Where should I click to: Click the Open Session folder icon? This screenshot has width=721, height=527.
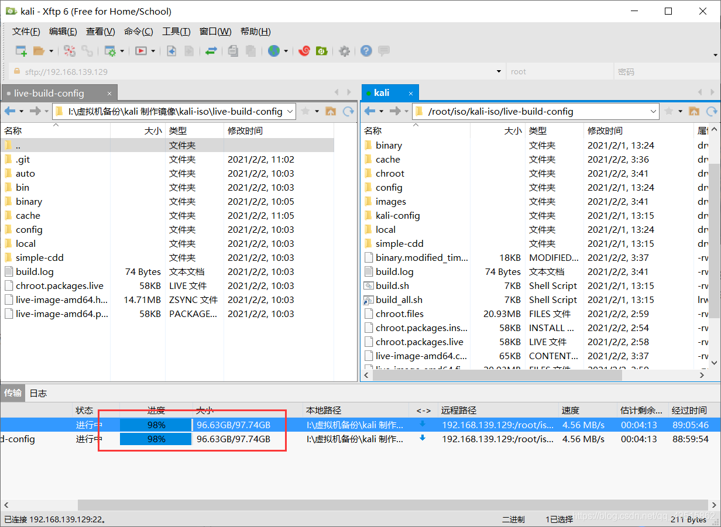[x=39, y=51]
